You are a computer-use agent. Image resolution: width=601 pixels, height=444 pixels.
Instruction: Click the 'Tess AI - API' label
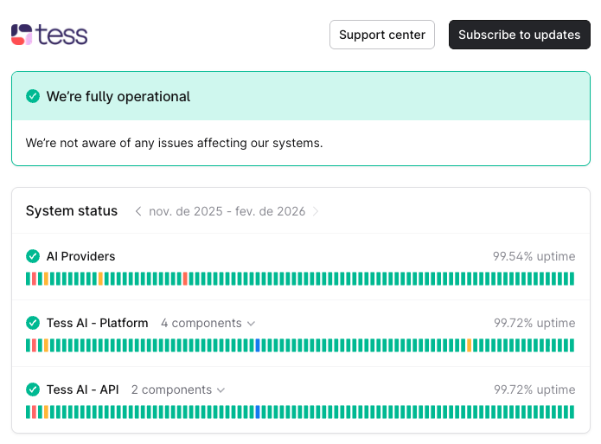(83, 389)
